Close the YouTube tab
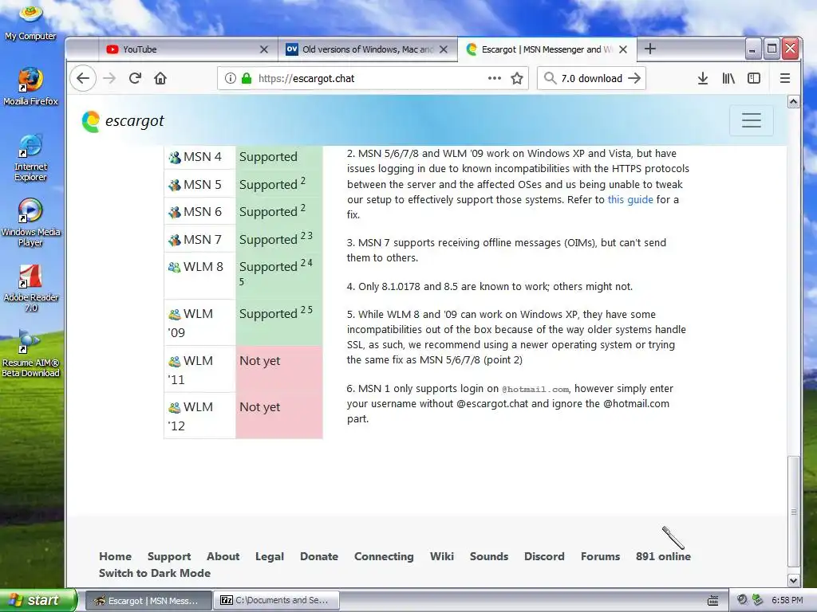Image resolution: width=817 pixels, height=612 pixels. (264, 49)
